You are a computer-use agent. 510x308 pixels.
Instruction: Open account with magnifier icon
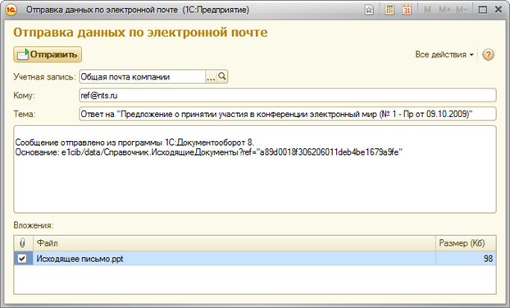tap(222, 77)
